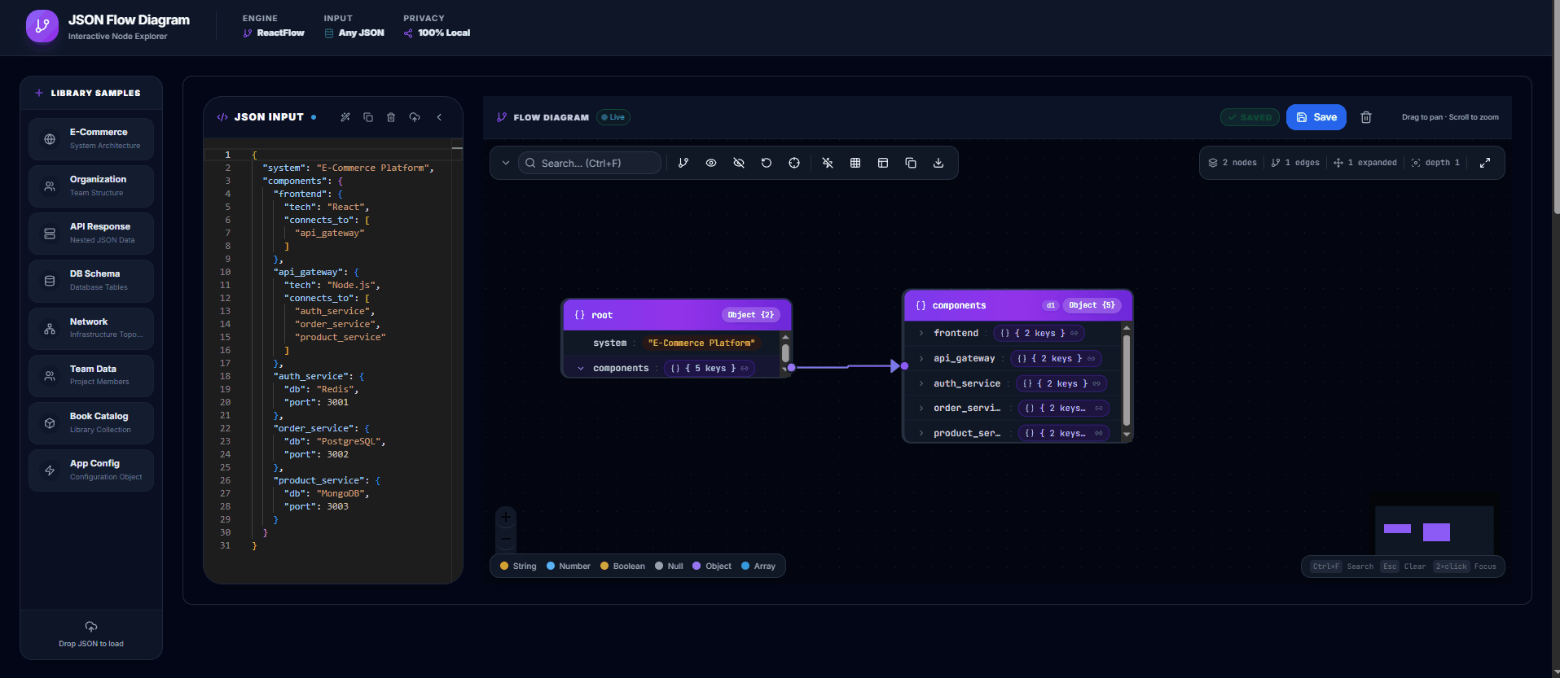
Task: Expand the frontend row in the components node
Action: point(921,333)
